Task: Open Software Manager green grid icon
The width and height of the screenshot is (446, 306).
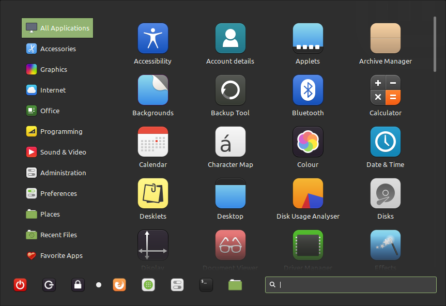Action: click(148, 285)
